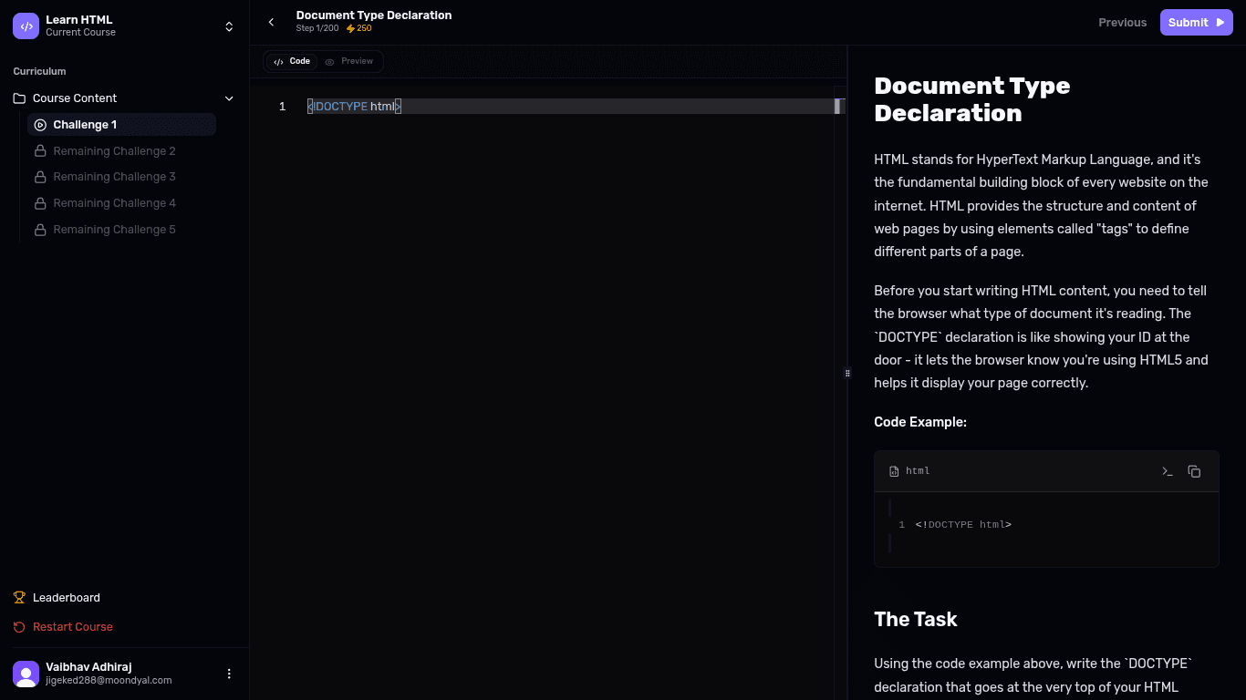Copy the code example snippet
This screenshot has width=1246, height=700.
[x=1194, y=471]
